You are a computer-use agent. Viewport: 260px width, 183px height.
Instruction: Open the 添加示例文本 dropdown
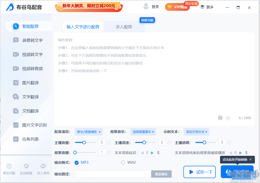point(196,132)
